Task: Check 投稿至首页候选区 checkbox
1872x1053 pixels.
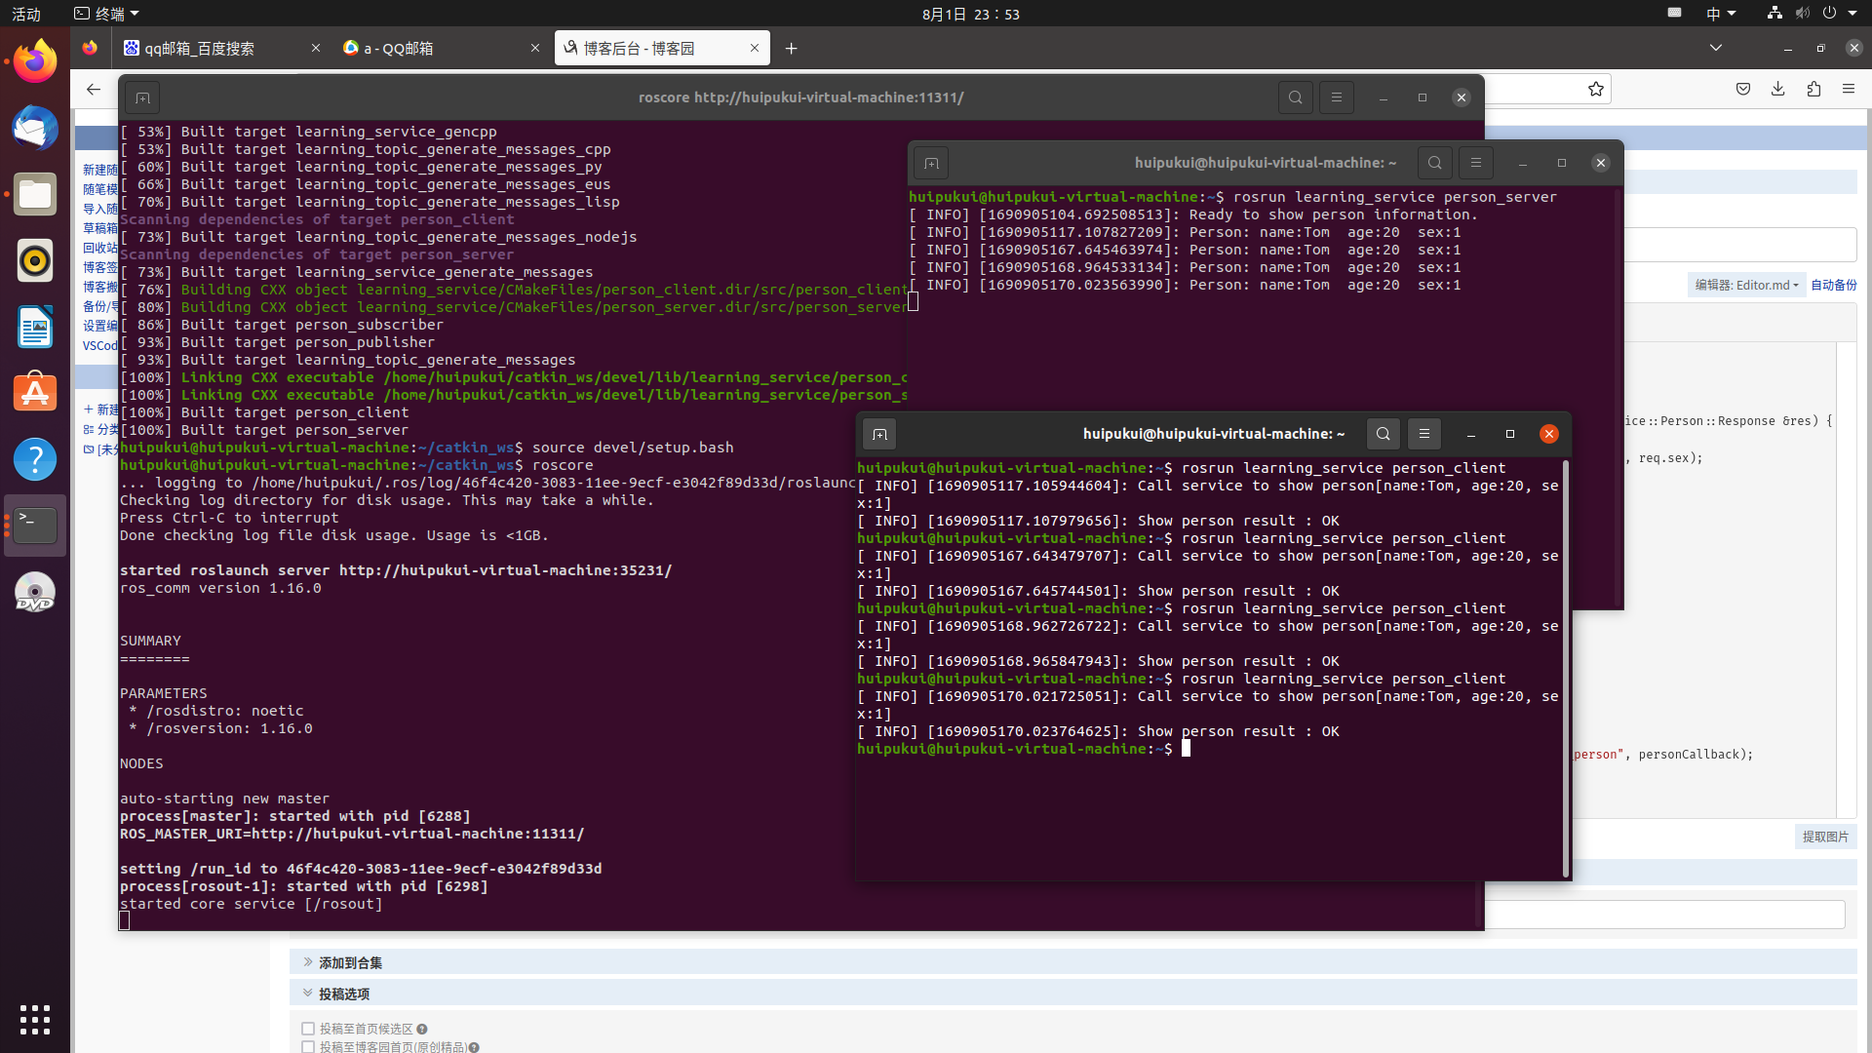Action: pos(308,1029)
